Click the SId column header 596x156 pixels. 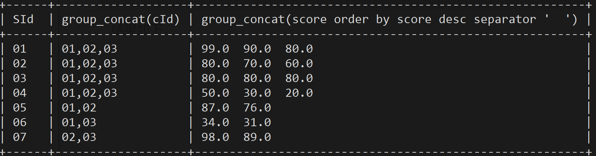pos(23,19)
